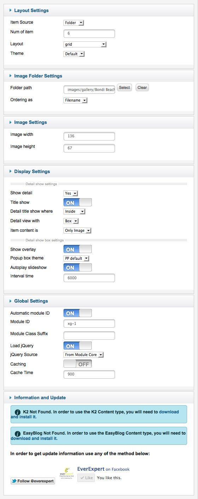Click the Twitter Follow @everexpert button
The image size is (198, 499).
click(x=33, y=481)
